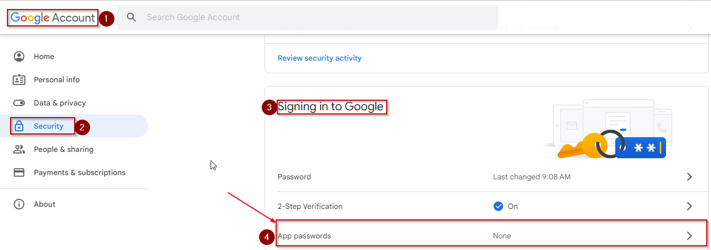711x250 pixels.
Task: Click the search magnifier icon
Action: pos(132,17)
